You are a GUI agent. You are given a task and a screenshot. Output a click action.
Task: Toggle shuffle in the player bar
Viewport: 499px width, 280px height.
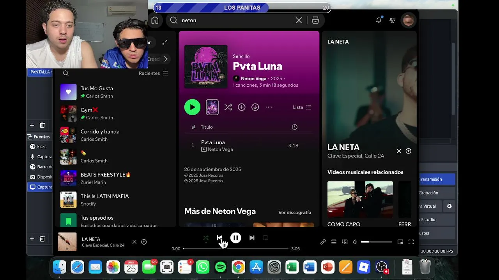206,238
